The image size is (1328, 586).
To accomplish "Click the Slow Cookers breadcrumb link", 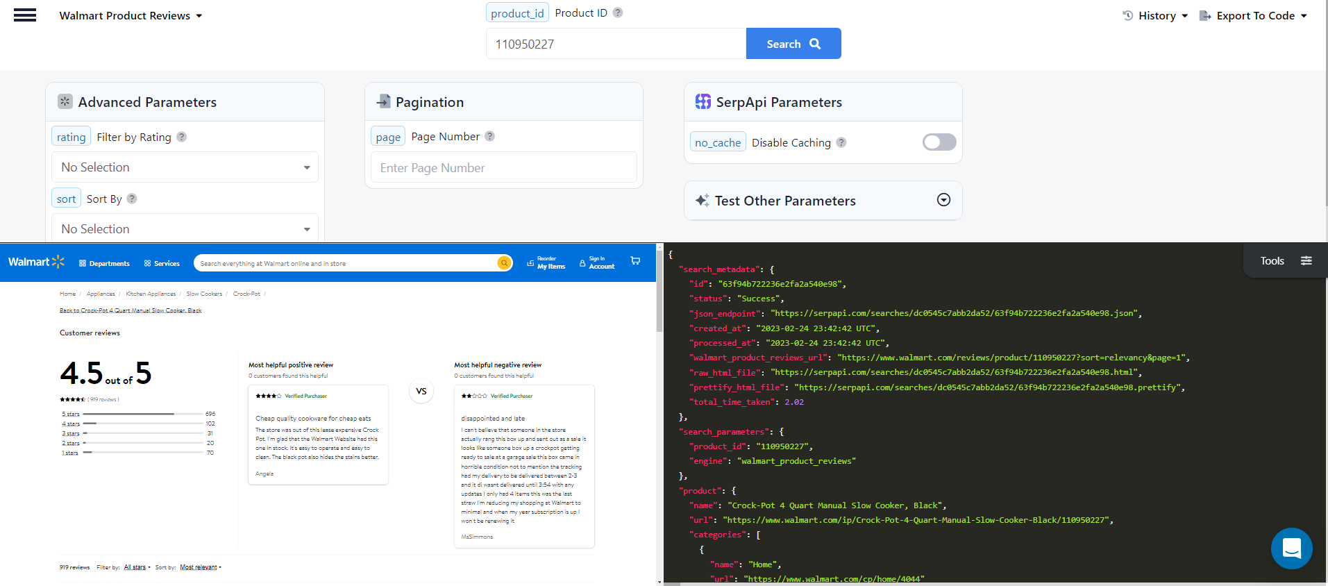I will click(x=204, y=294).
